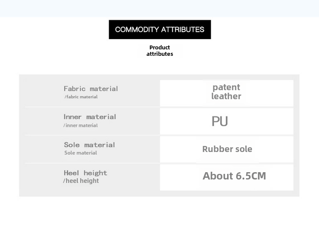Image resolution: width=319 pixels, height=231 pixels.
Task: Select the bold Sole material heading
Action: click(x=89, y=145)
